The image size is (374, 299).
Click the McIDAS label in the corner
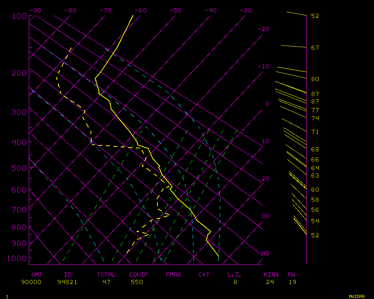357,296
